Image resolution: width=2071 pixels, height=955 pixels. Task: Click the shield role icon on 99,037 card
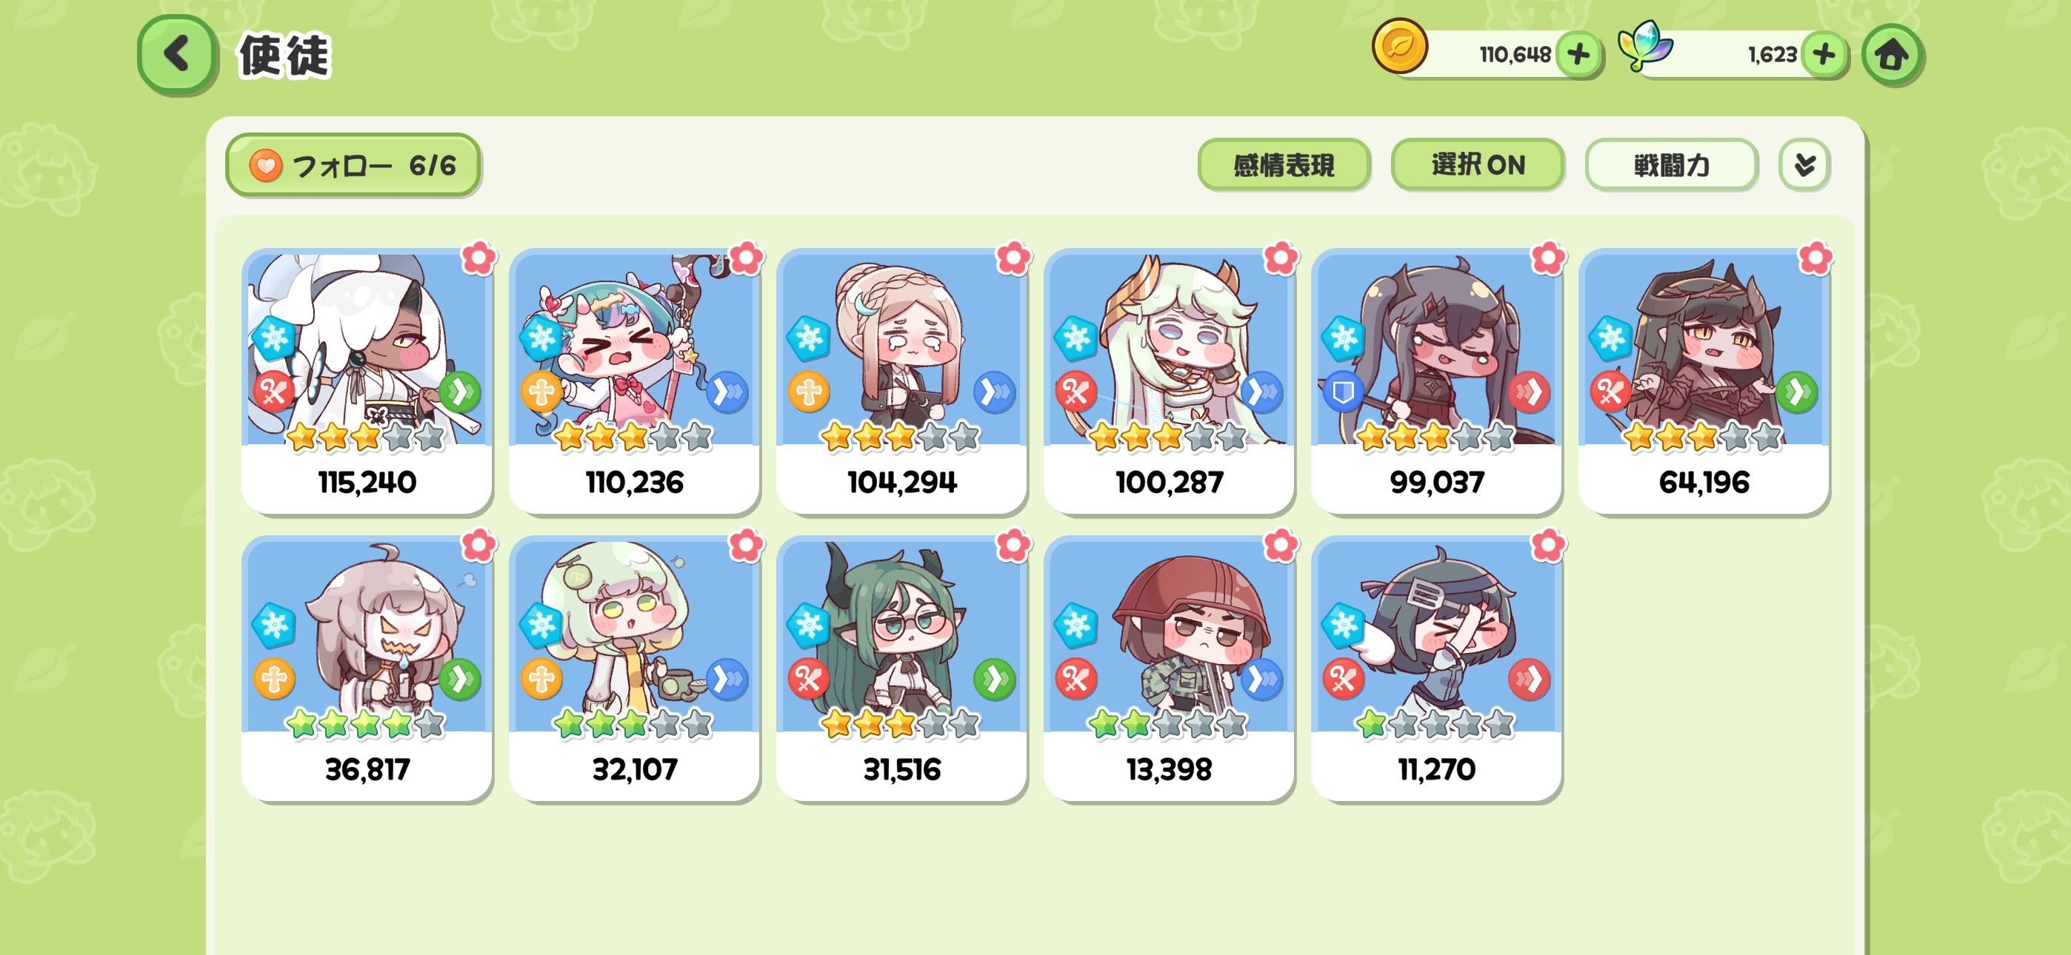pos(1343,392)
